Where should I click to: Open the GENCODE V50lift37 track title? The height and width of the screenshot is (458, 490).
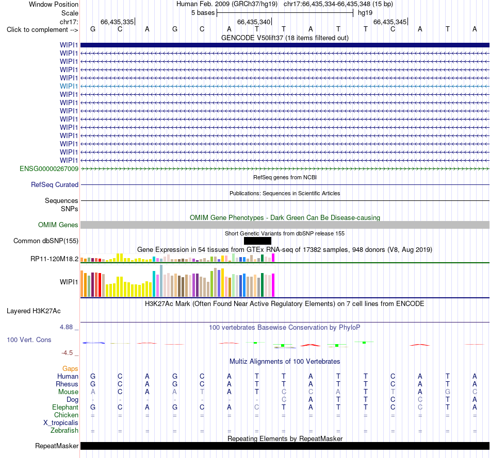click(285, 38)
